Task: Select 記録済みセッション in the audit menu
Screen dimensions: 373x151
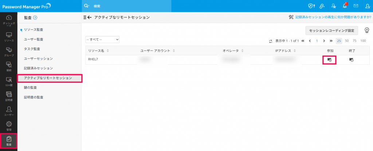Action: pyautogui.click(x=38, y=68)
